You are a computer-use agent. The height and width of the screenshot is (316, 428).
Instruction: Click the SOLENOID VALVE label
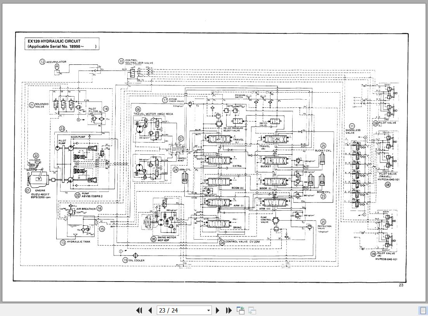coord(42,105)
